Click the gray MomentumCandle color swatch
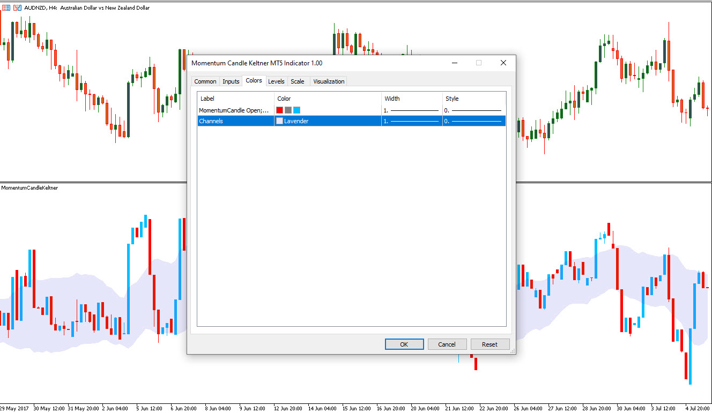Viewport: 712px width, 413px height. (x=288, y=110)
